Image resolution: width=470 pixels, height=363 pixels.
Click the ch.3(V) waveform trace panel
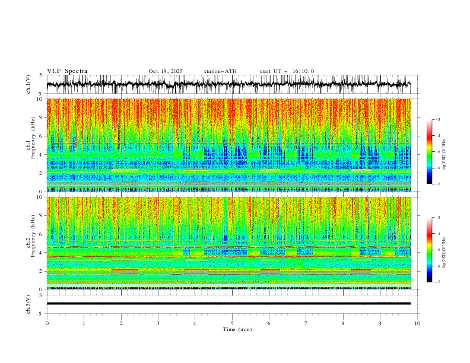[233, 304]
